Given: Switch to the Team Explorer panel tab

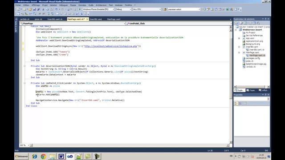Looking at the screenshot, I should pos(251,90).
